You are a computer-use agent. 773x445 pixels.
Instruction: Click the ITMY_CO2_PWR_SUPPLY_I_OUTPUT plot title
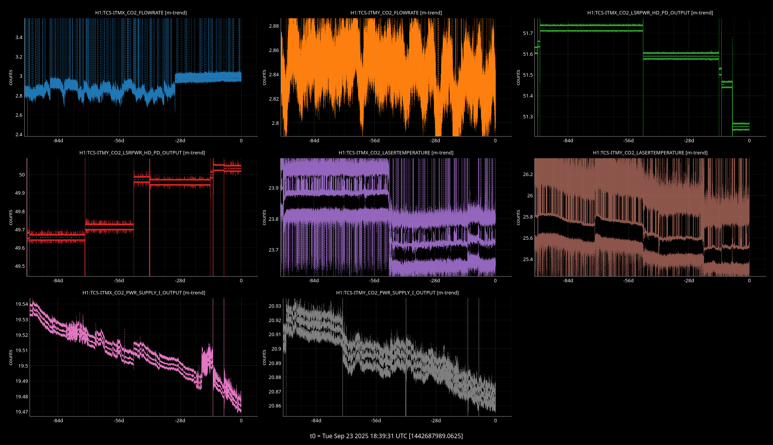[x=397, y=292]
